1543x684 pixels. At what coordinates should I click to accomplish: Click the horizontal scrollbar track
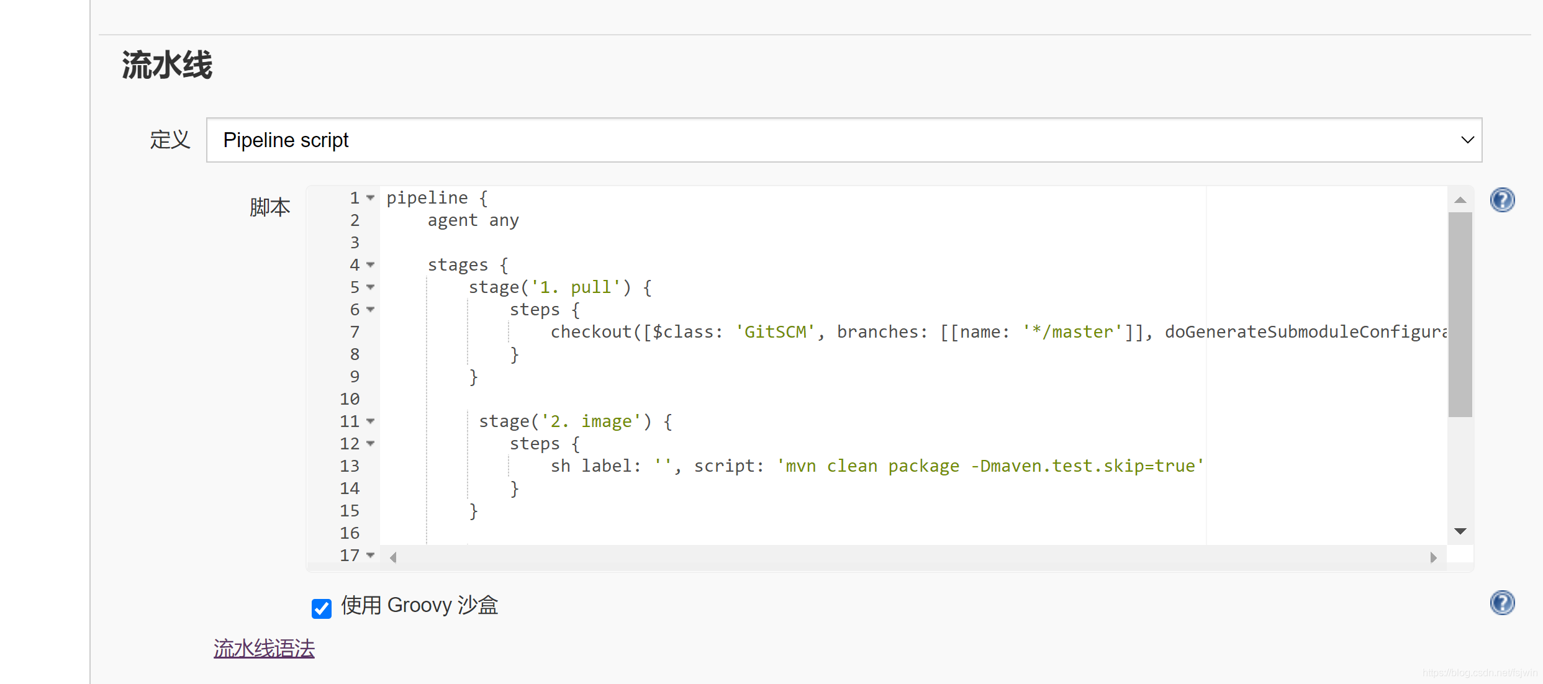[913, 557]
